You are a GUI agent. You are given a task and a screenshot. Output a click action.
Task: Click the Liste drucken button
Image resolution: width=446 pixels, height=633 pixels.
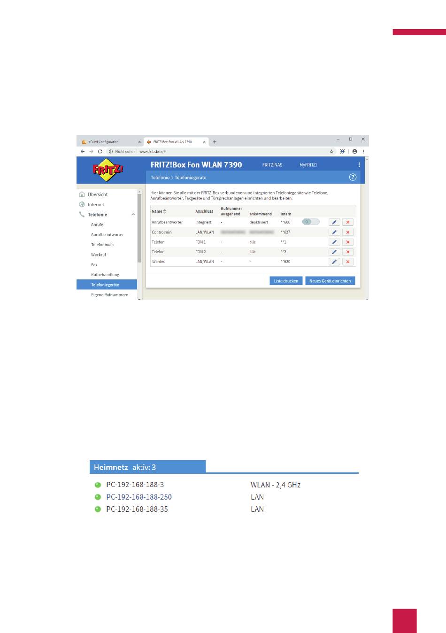[286, 281]
